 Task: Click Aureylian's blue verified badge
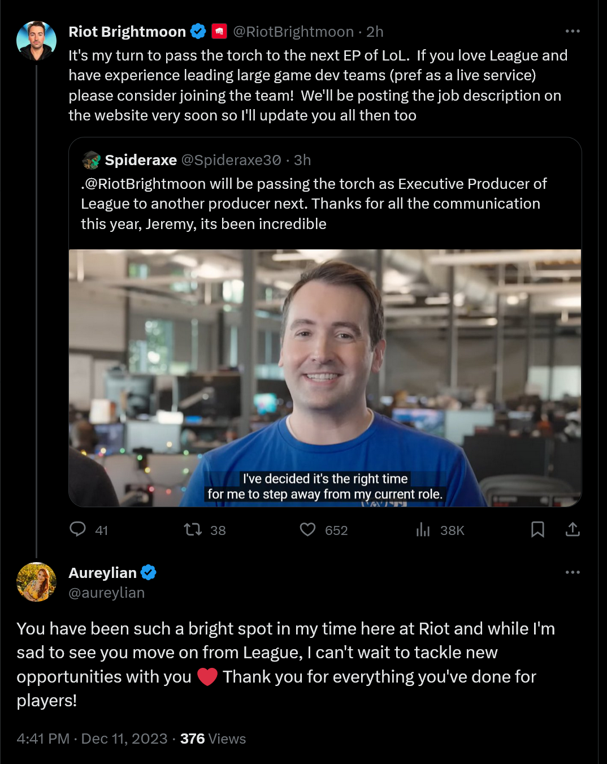point(148,572)
